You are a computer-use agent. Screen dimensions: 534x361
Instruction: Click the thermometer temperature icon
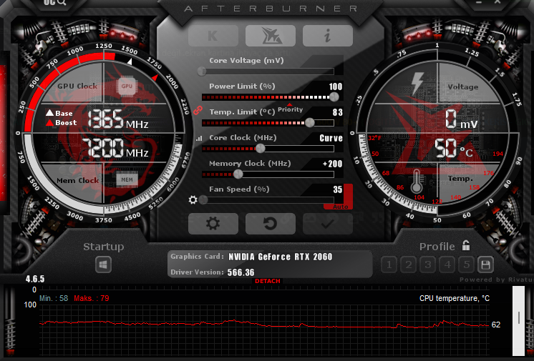coord(416,182)
